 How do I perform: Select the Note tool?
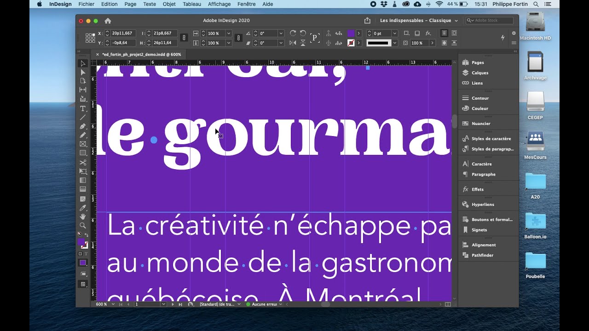tap(83, 199)
